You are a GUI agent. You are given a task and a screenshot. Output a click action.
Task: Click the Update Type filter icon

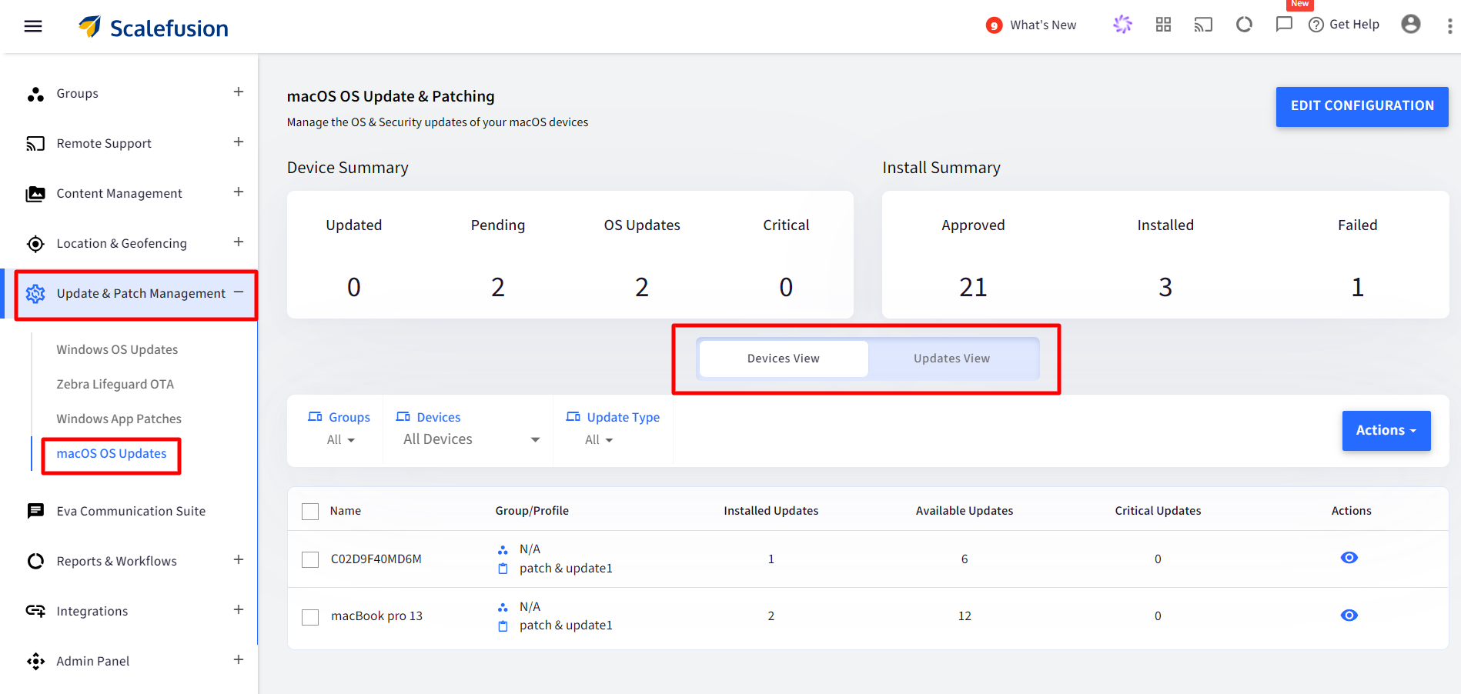tap(573, 416)
